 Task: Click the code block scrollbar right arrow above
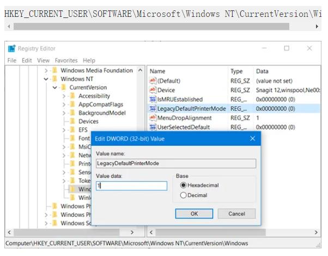(x=317, y=26)
